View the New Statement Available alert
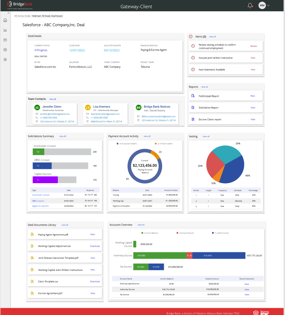 pyautogui.click(x=253, y=70)
